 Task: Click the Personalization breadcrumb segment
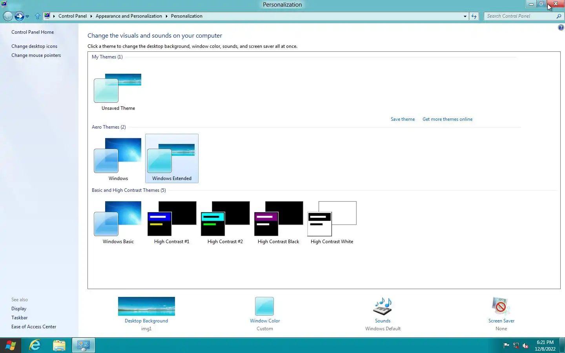(x=187, y=16)
